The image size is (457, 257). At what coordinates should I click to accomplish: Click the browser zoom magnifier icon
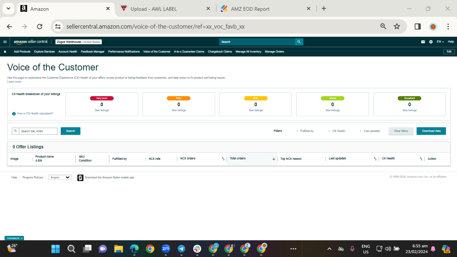coord(383,26)
